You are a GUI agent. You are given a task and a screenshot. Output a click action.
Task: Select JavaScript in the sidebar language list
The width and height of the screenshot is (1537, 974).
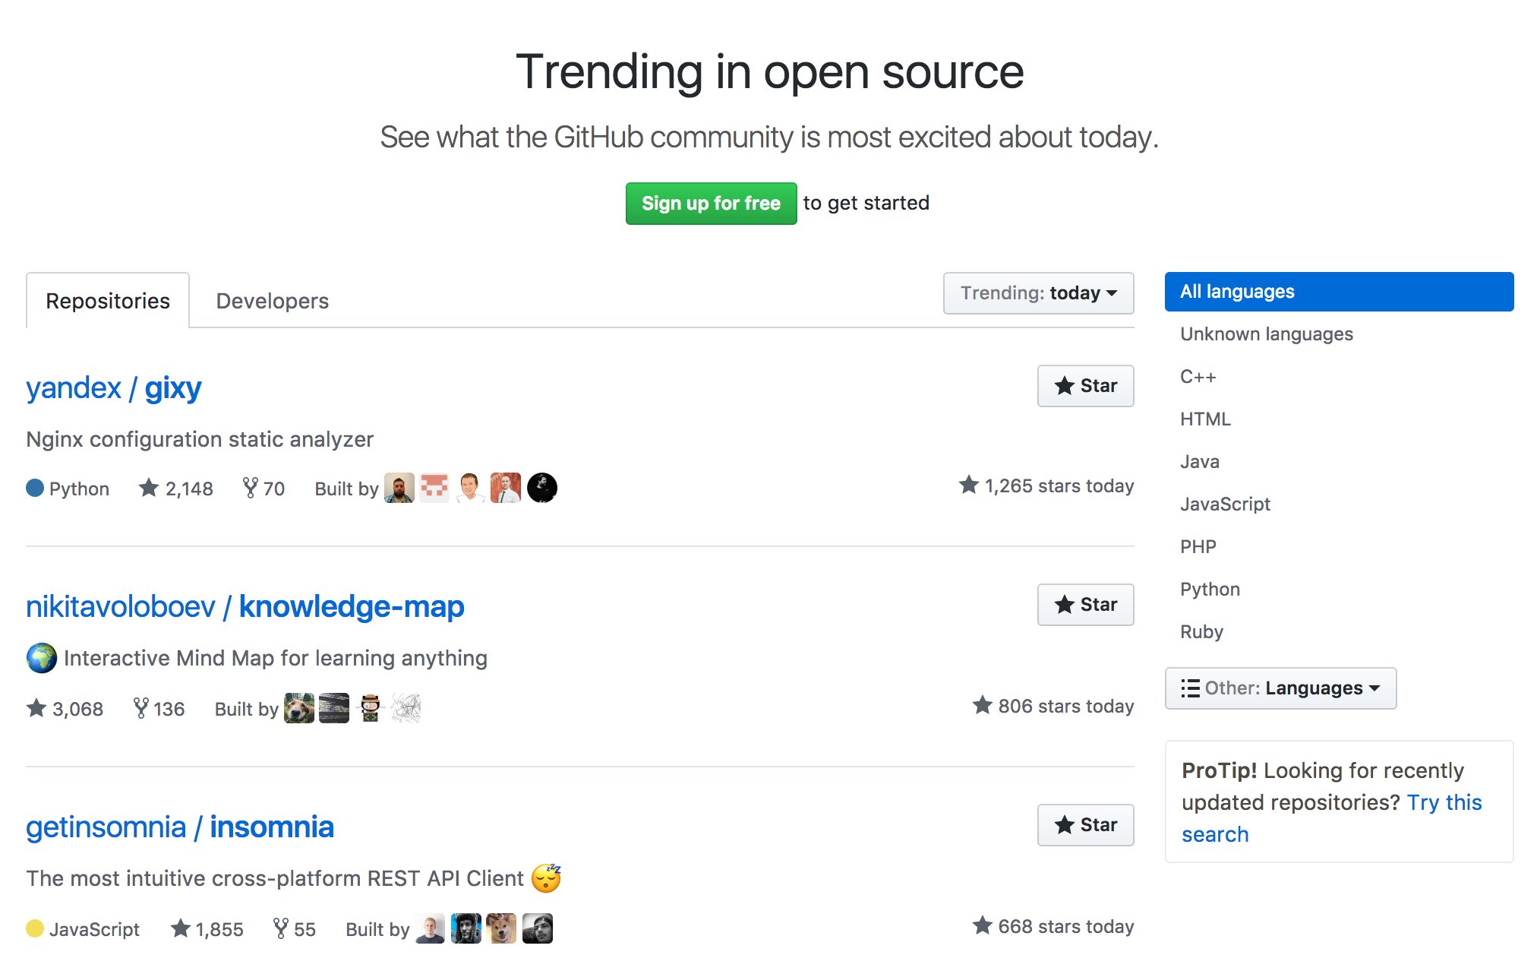click(x=1225, y=504)
